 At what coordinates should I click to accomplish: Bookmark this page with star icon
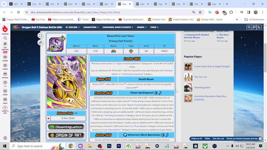[x=200, y=12]
